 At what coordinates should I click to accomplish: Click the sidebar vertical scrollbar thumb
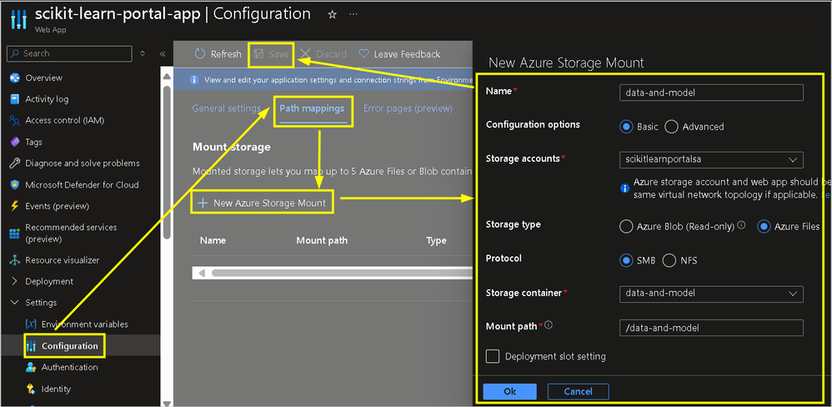[x=167, y=163]
